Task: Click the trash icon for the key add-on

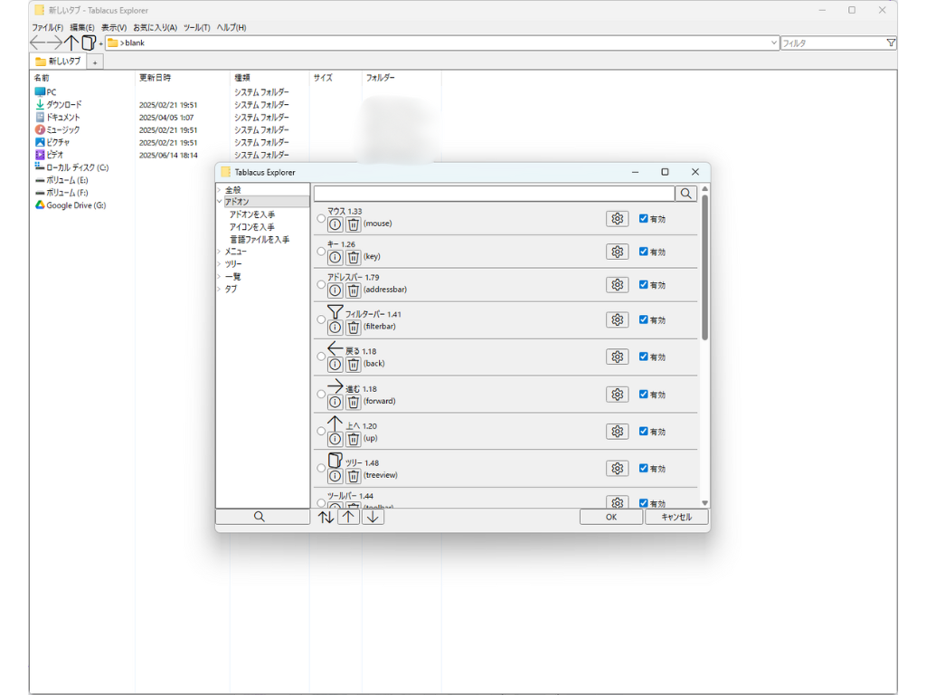Action: (x=354, y=257)
